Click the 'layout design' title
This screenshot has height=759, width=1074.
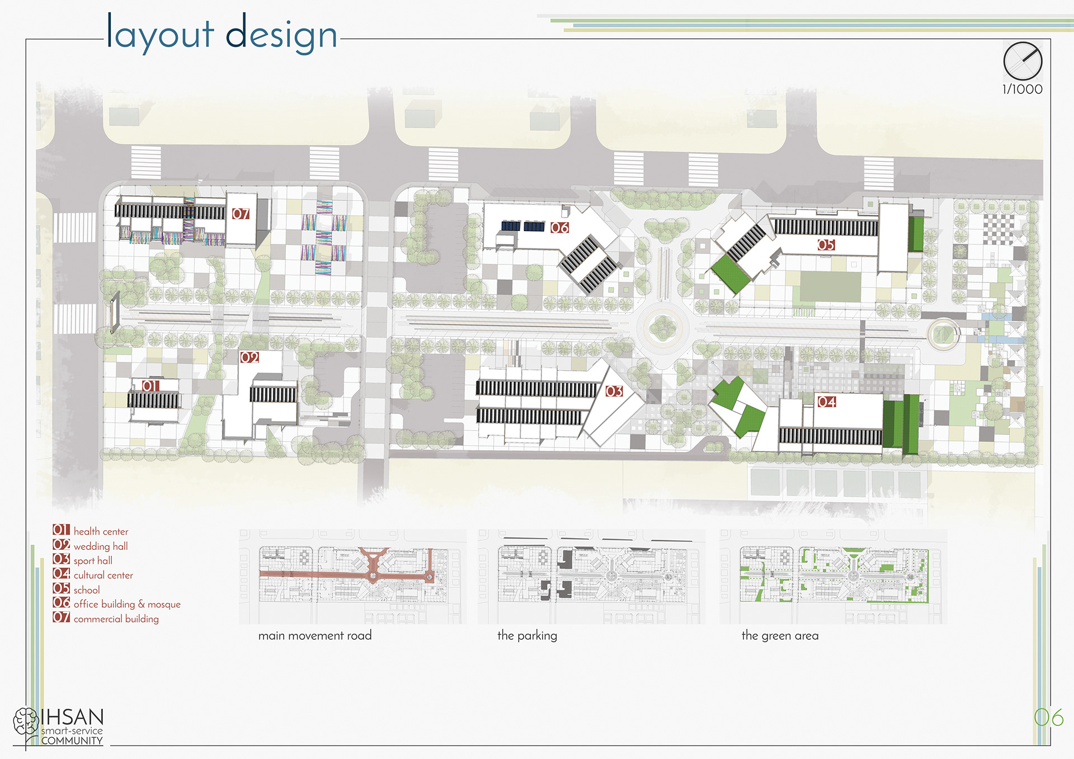pos(222,34)
